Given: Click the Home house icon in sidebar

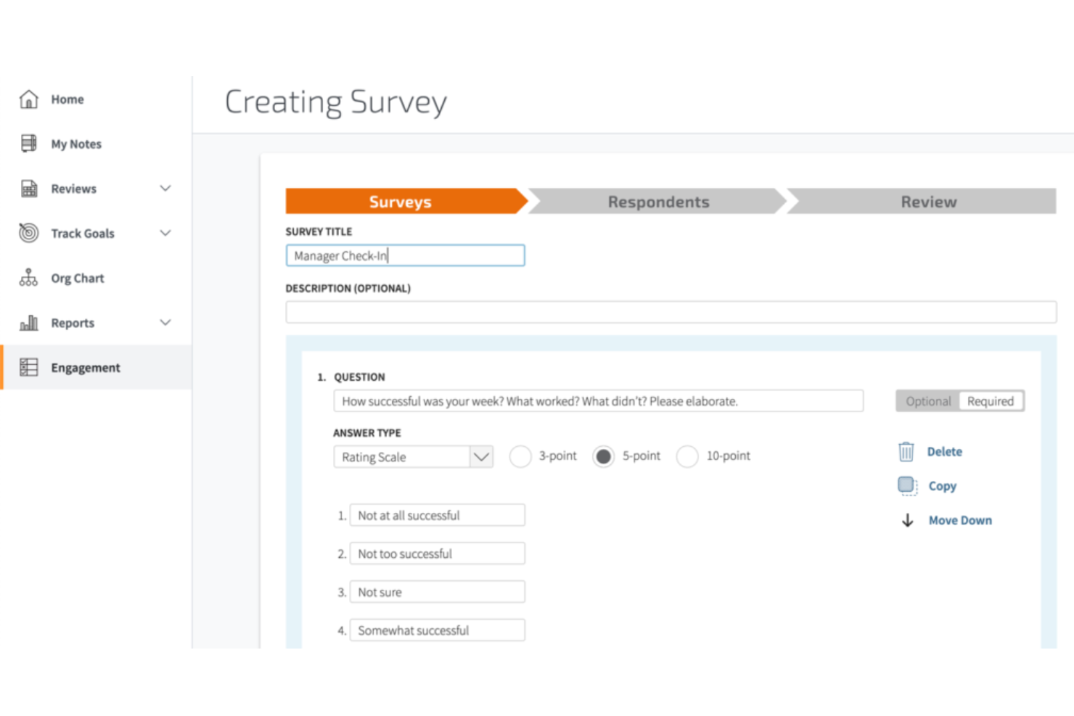Looking at the screenshot, I should click(28, 99).
